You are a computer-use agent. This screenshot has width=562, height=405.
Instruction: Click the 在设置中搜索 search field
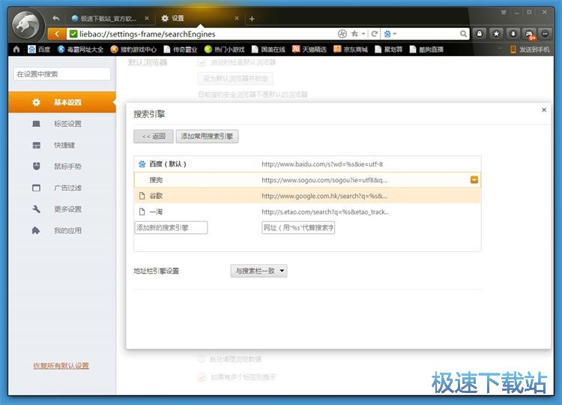[62, 74]
